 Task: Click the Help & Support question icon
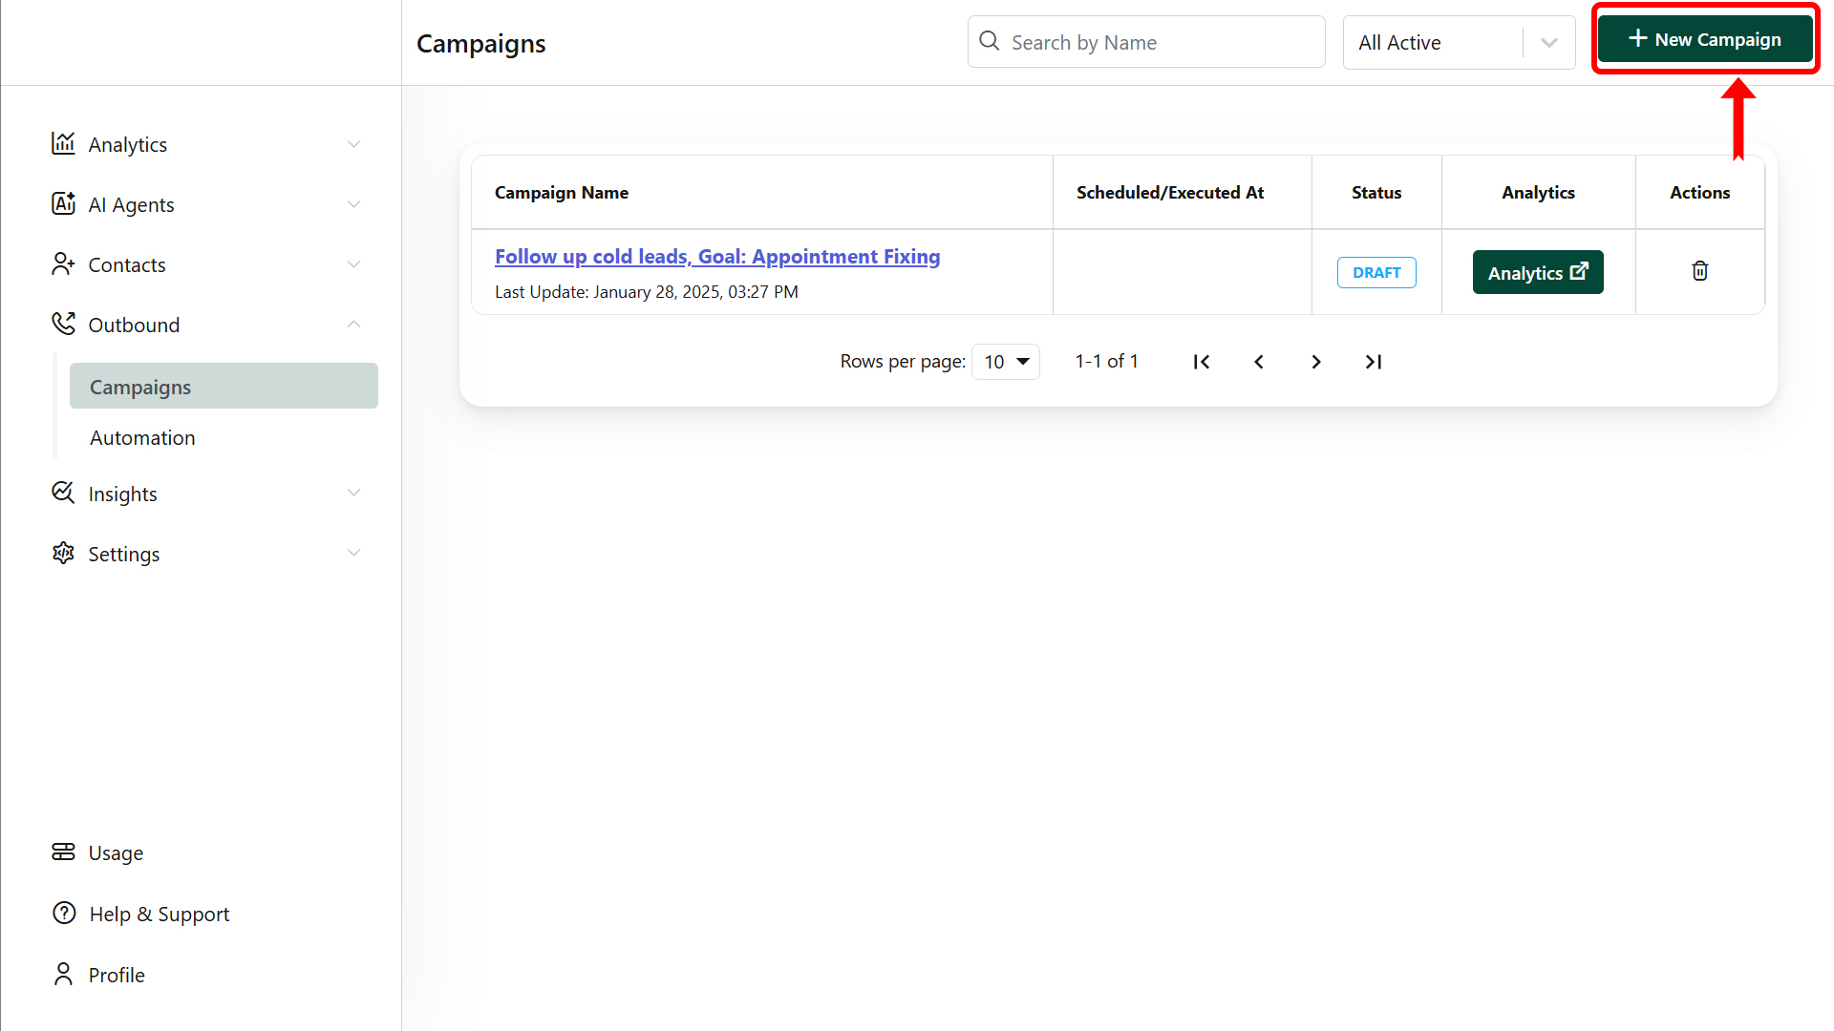click(64, 913)
